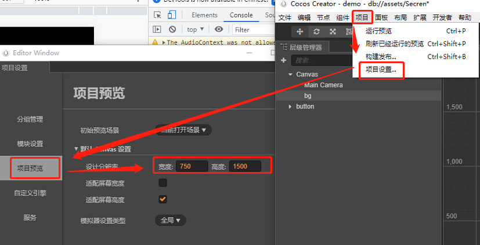
Task: Click the AudioContext warning triangle icon
Action: 155,42
